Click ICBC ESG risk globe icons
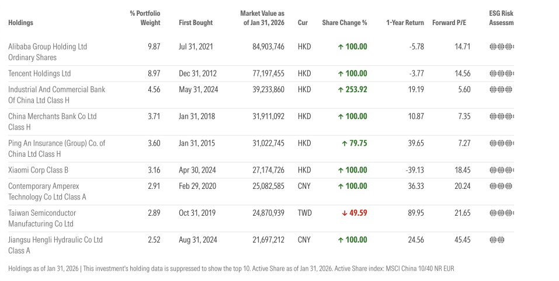This screenshot has width=559, height=281. coord(501,90)
